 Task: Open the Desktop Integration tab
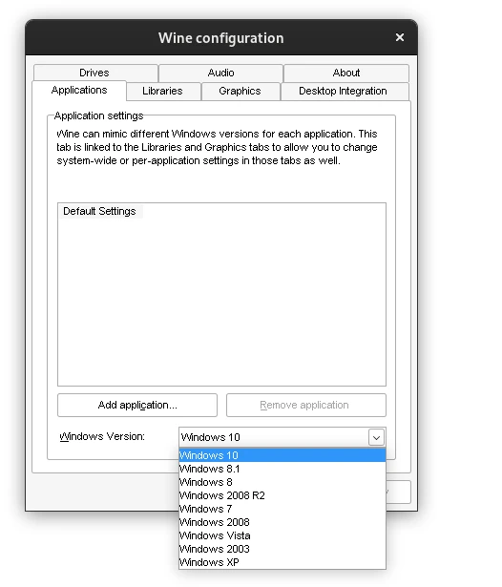click(345, 91)
